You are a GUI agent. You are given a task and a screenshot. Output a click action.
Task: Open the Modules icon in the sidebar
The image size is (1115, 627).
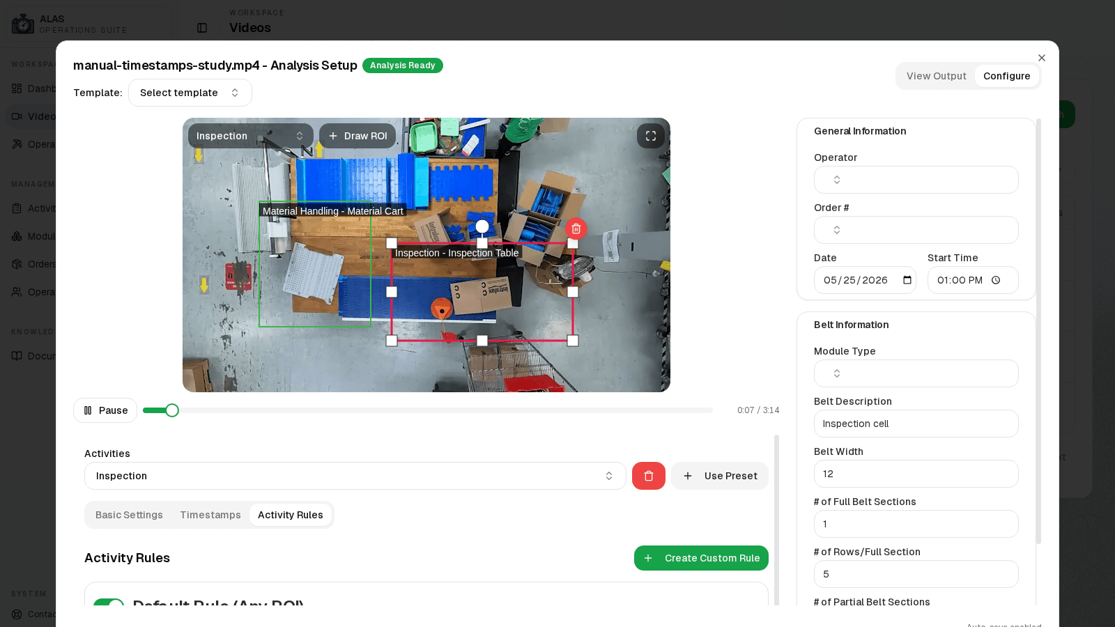coord(17,236)
